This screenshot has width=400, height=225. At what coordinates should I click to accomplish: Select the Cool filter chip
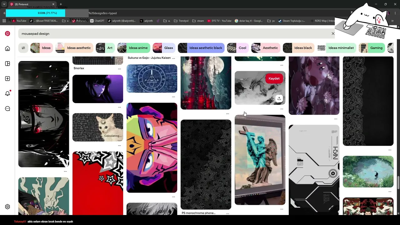coord(238,48)
